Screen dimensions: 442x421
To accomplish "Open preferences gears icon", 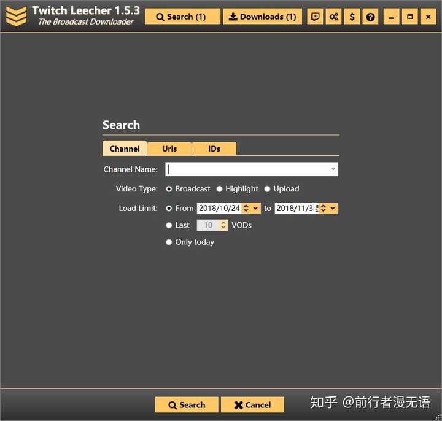I will tap(333, 17).
